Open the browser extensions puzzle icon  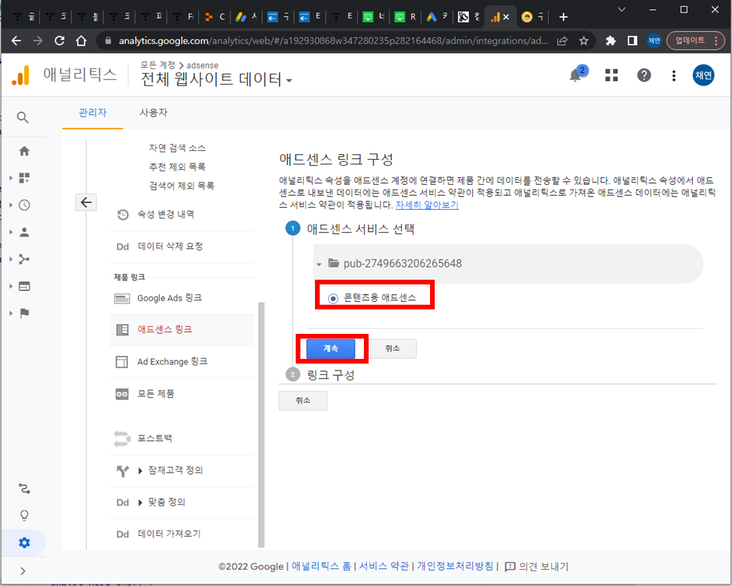pos(611,41)
